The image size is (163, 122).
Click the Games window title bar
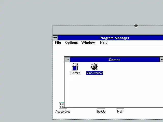[x=115, y=60]
